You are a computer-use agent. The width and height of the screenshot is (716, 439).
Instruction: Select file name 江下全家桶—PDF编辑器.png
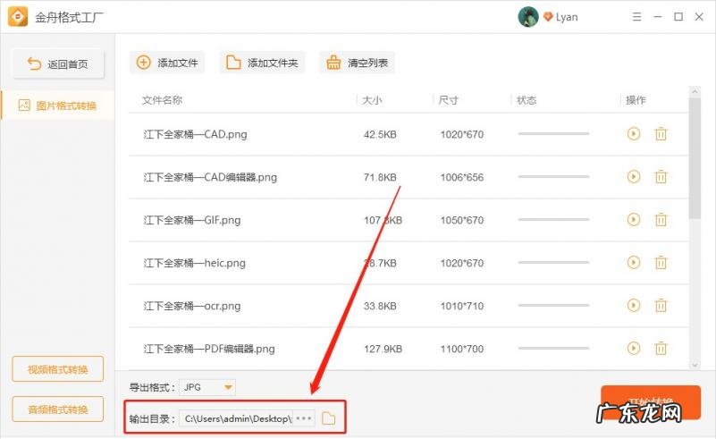[x=209, y=349]
